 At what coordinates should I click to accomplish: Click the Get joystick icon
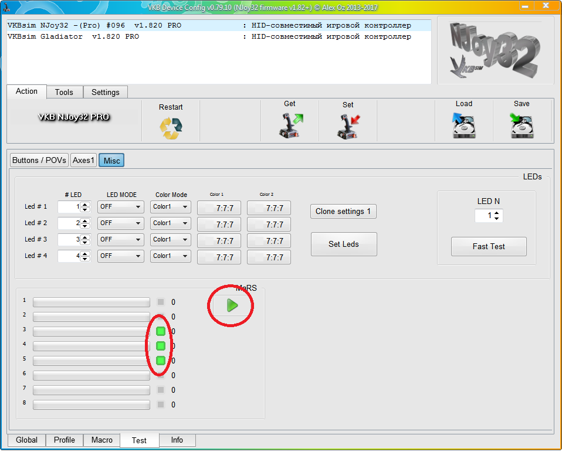(x=290, y=125)
